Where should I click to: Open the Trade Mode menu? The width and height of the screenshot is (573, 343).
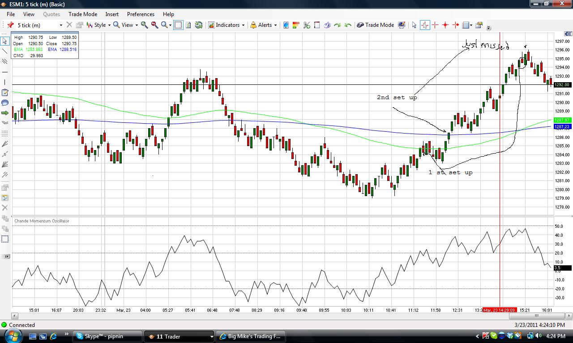pos(83,14)
